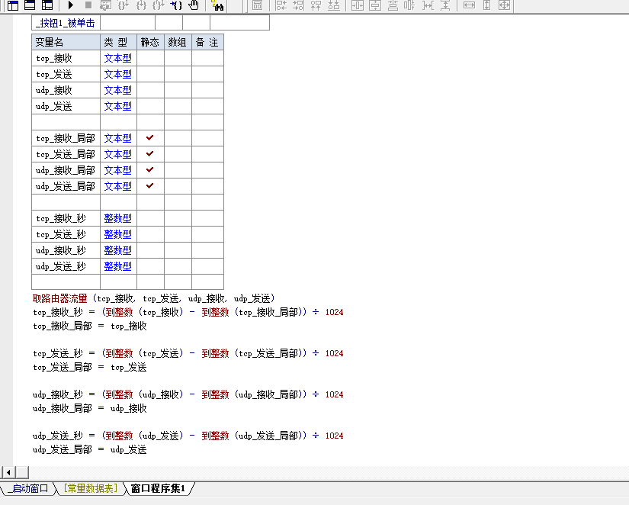Open type dropdown 文本型 for tcp_接收
This screenshot has width=629, height=505.
click(x=117, y=58)
